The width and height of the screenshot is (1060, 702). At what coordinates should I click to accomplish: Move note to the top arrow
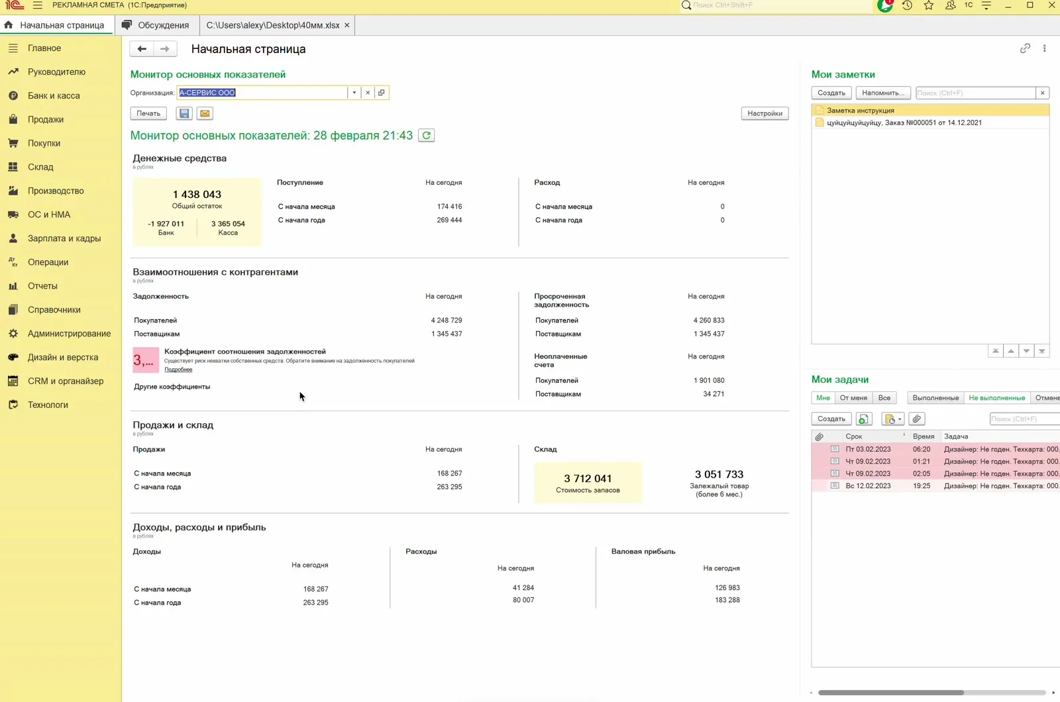995,351
